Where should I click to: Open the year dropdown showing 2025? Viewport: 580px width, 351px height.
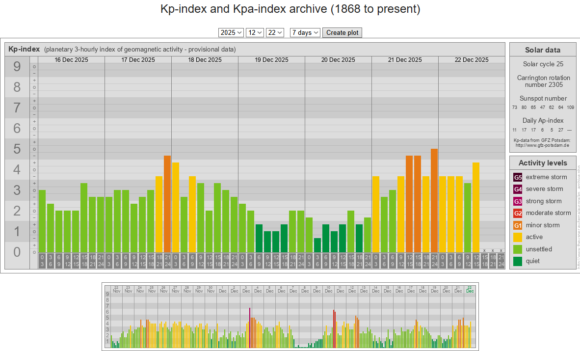point(231,32)
